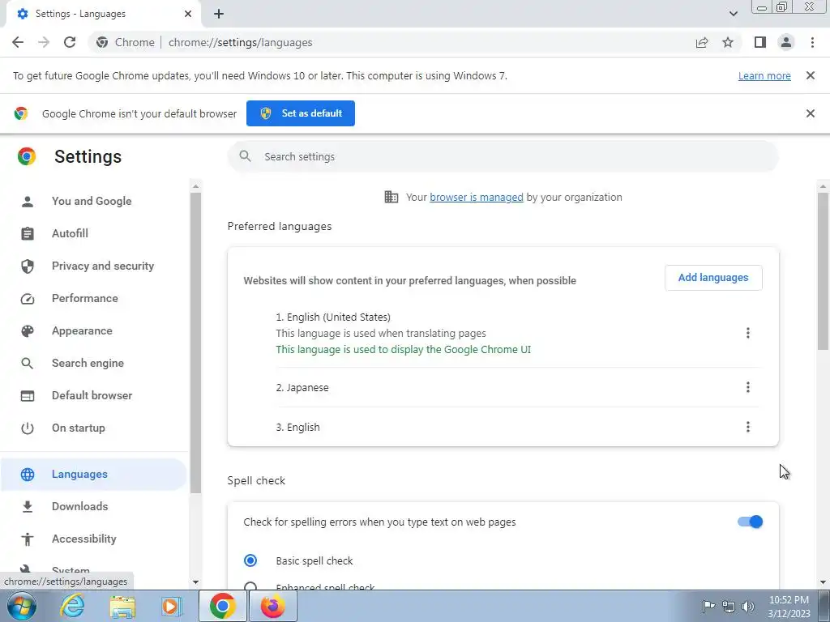
Task: Close the Settings - Languages tab
Action: tap(188, 14)
